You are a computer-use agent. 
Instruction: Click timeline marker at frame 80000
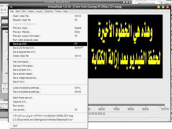(131, 109)
